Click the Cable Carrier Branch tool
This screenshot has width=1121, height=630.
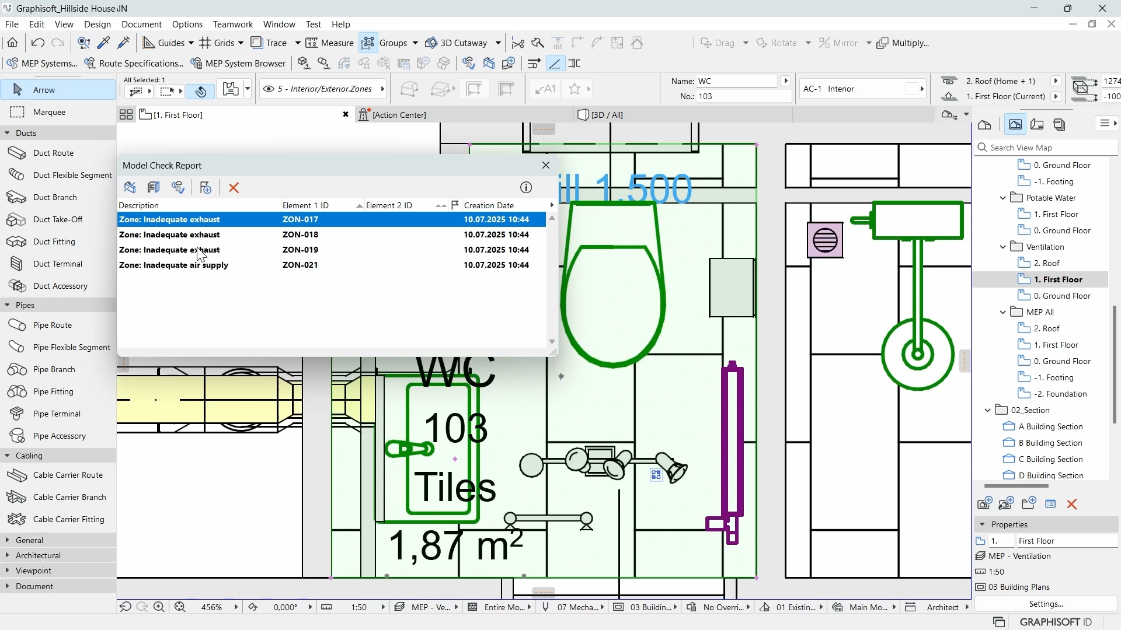(69, 497)
